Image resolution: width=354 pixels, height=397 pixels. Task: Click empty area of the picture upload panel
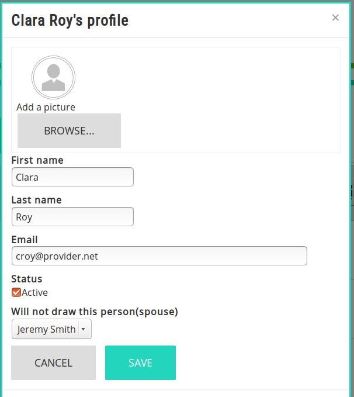click(234, 99)
